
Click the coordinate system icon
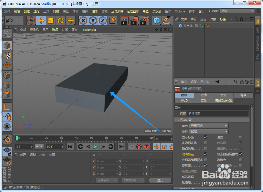(x=112, y=21)
